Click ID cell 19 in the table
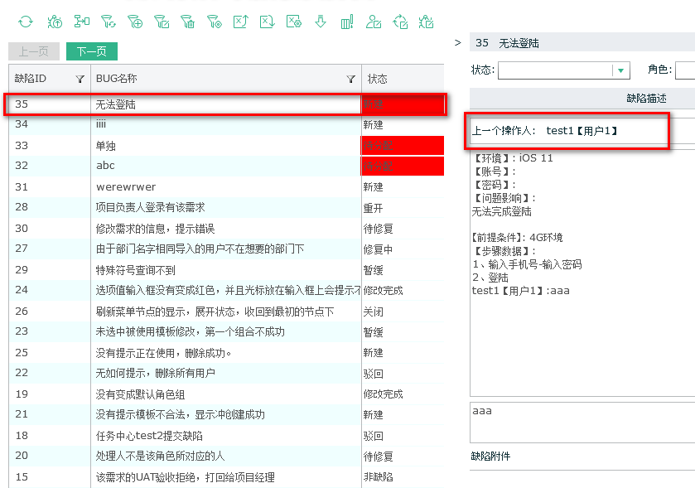Viewport: 695px width, 488px height. (22, 394)
